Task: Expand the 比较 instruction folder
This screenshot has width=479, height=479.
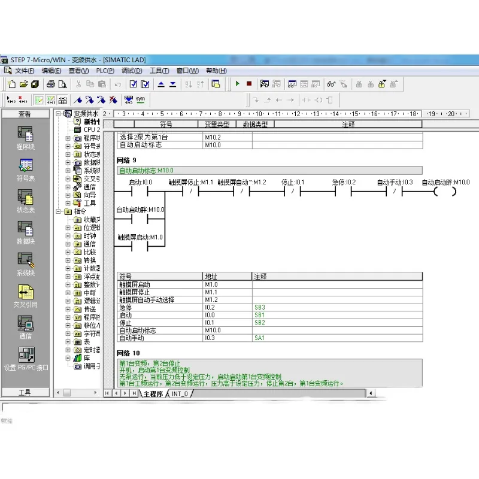Action: pyautogui.click(x=68, y=252)
